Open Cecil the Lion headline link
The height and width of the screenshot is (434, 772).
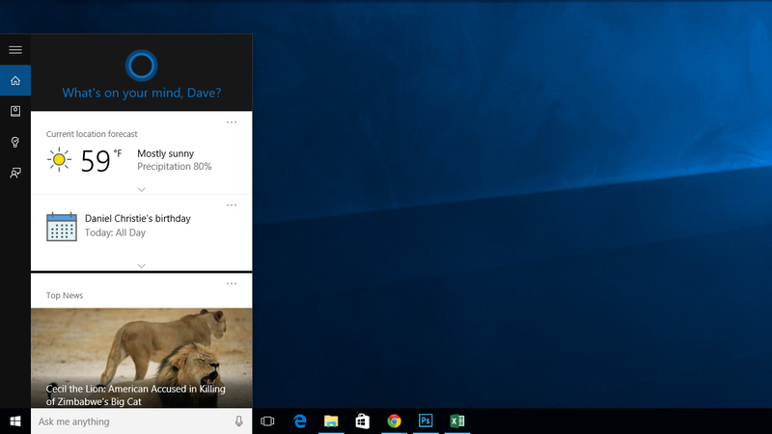coord(136,395)
